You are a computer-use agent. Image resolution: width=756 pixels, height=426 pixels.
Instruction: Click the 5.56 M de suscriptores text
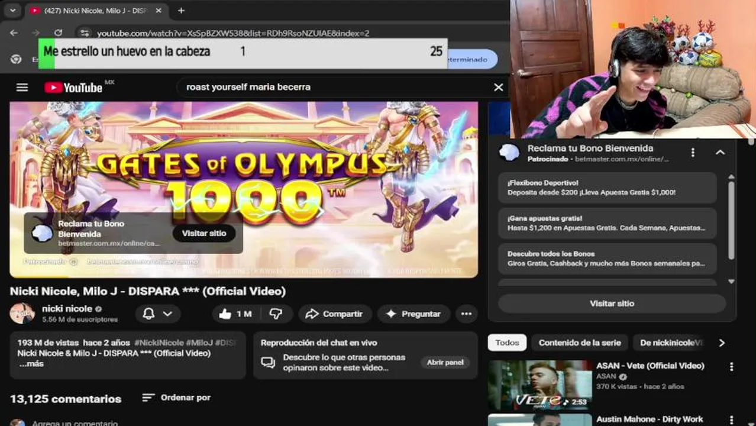click(x=80, y=319)
